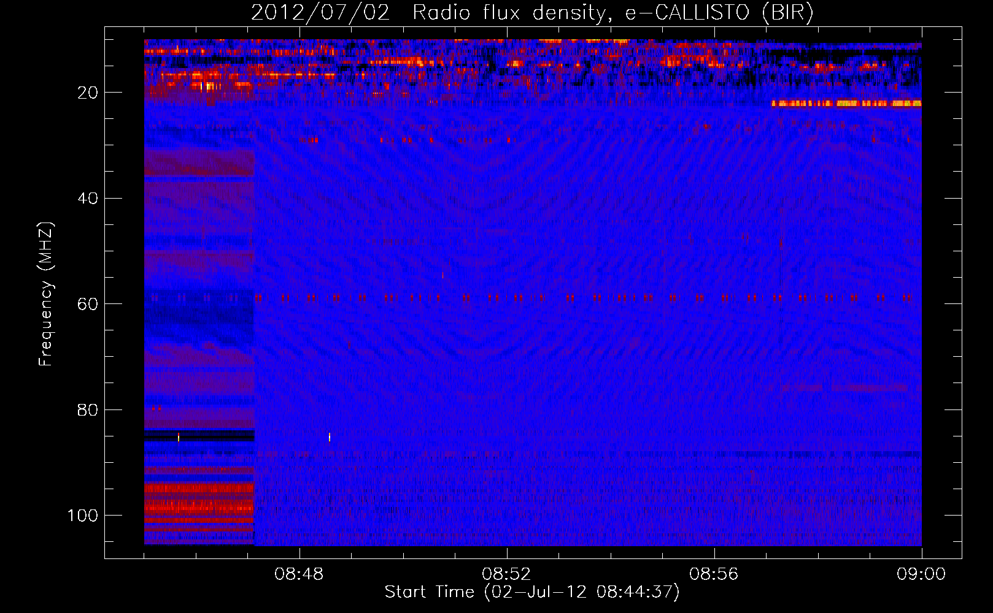This screenshot has height=613, width=993.
Task: Click the 08:48 time tick label
Action: [299, 574]
